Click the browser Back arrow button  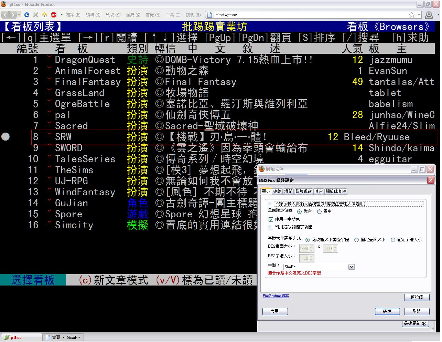(5, 15)
